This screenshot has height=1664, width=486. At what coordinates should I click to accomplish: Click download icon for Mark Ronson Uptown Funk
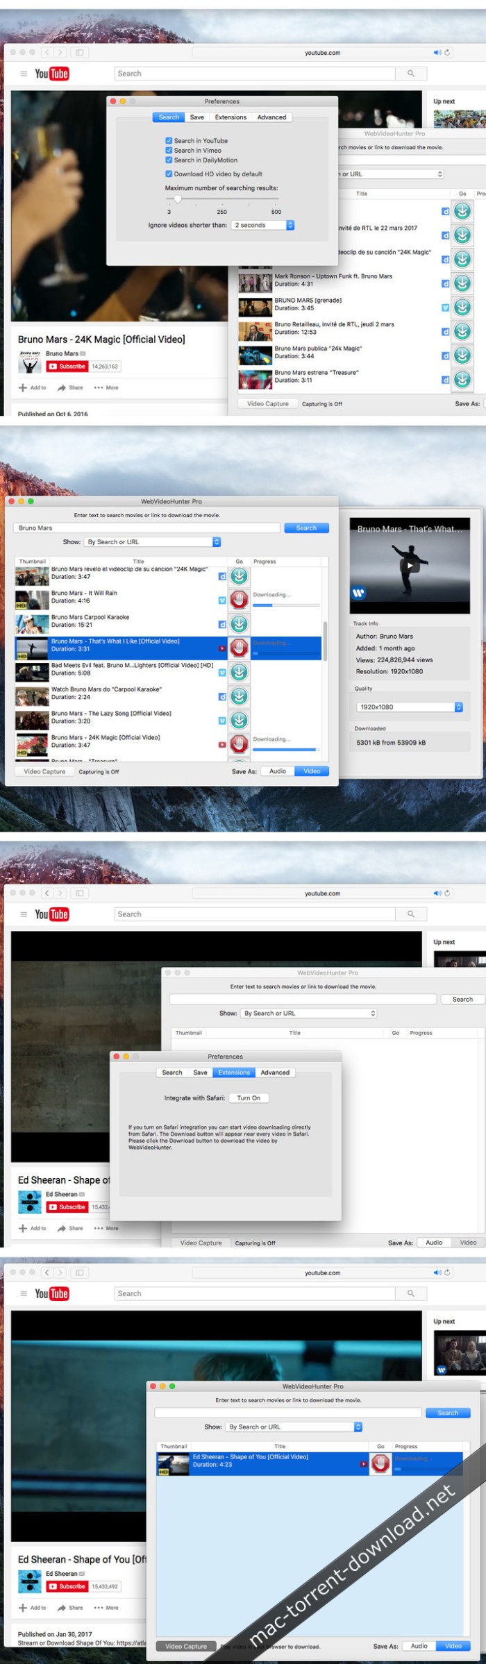[462, 283]
